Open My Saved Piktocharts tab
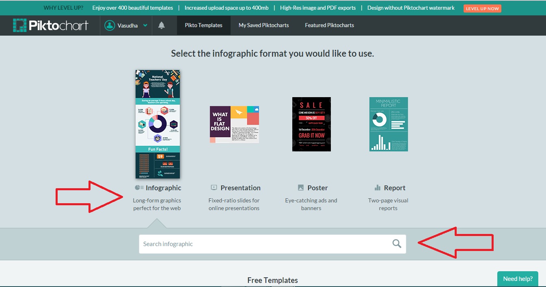Viewport: 546px width, 287px height. tap(264, 25)
